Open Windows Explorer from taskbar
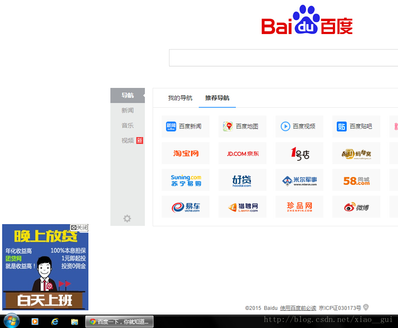The width and height of the screenshot is (398, 328). coord(74,322)
